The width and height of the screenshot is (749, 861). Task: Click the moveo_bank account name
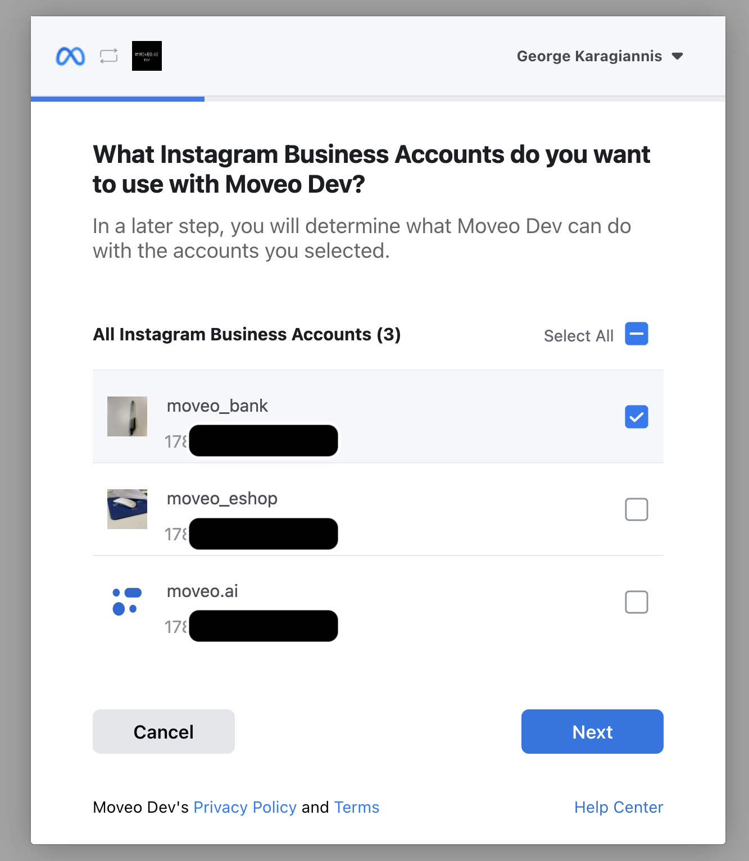coord(217,406)
